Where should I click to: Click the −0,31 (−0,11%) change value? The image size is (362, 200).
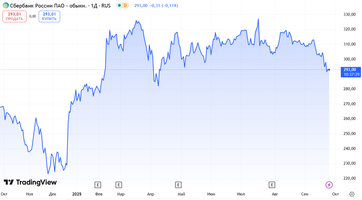164,6
